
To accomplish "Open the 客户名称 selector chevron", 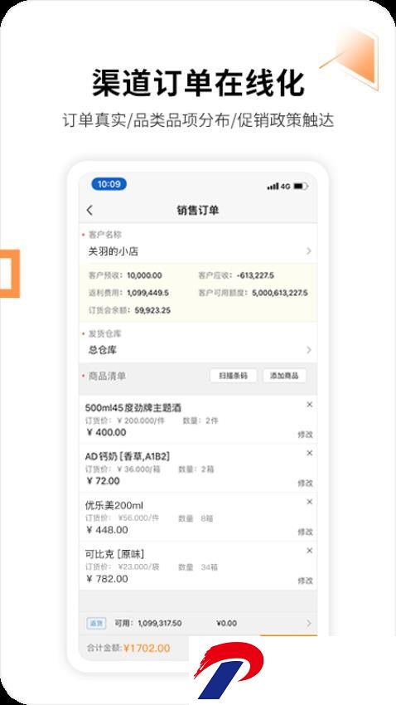I will 308,251.
